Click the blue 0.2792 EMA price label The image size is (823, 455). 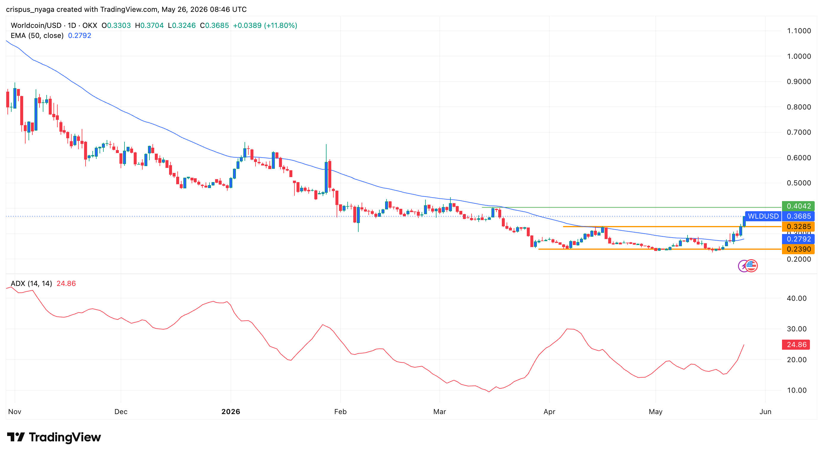coord(798,239)
